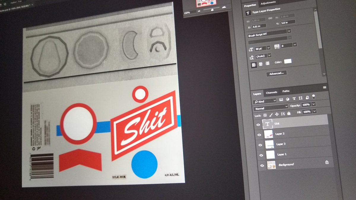Image resolution: width=356 pixels, height=200 pixels.
Task: Click the text Color swatch
Action: (x=288, y=61)
